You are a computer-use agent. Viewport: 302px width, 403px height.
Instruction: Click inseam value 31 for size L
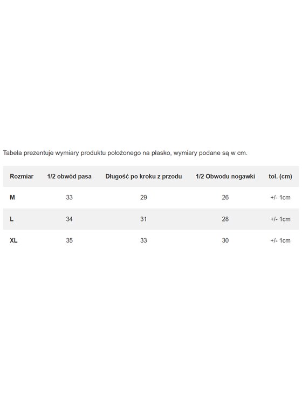[143, 219]
